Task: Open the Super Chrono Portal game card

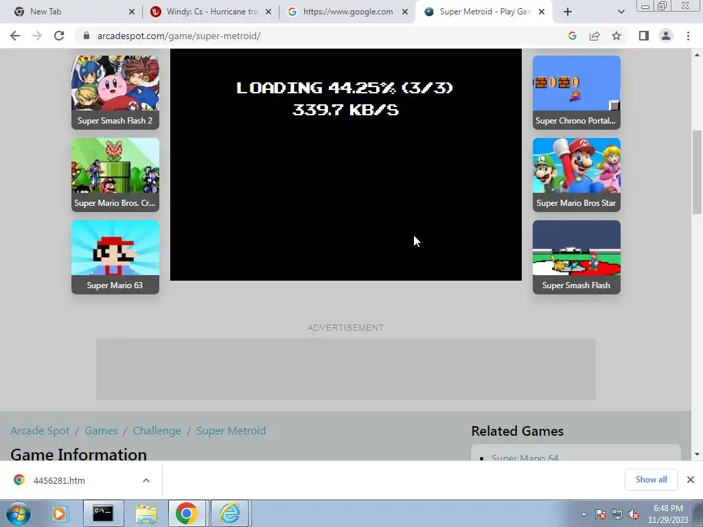Action: [577, 93]
